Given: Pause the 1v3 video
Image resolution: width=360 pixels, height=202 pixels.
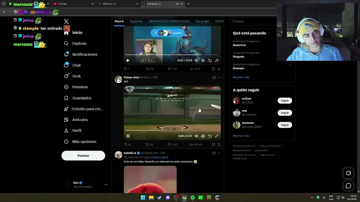Looking at the screenshot, I should (128, 136).
